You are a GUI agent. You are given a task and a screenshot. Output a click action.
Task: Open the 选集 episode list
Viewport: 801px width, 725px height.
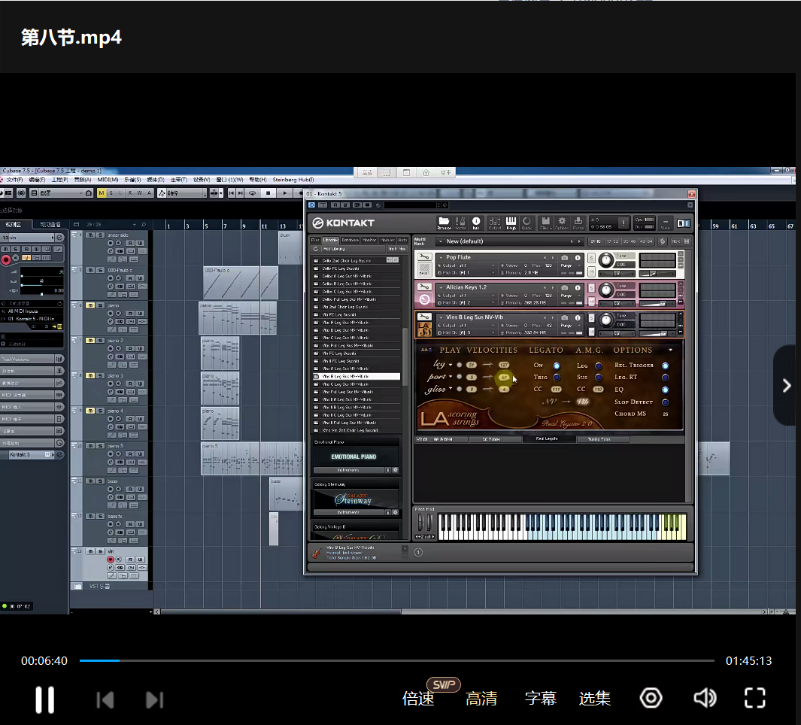(595, 699)
